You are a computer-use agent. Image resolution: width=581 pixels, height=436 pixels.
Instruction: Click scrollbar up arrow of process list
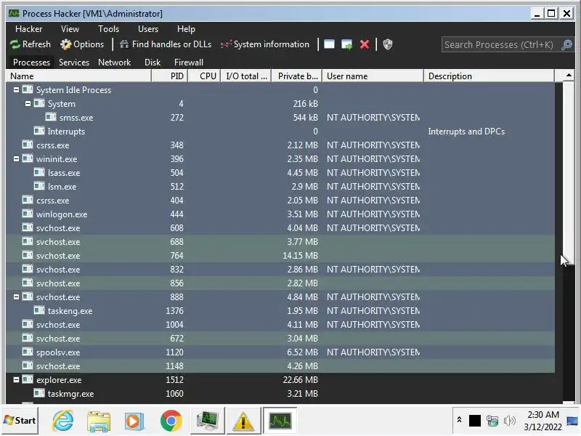pyautogui.click(x=569, y=76)
